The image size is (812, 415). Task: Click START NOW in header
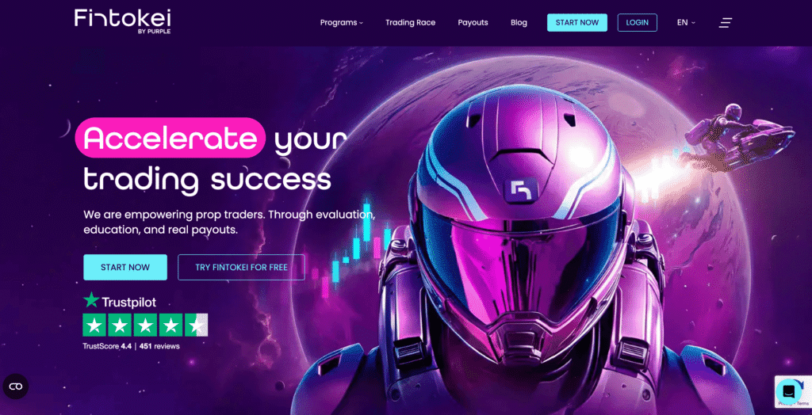pyautogui.click(x=577, y=23)
